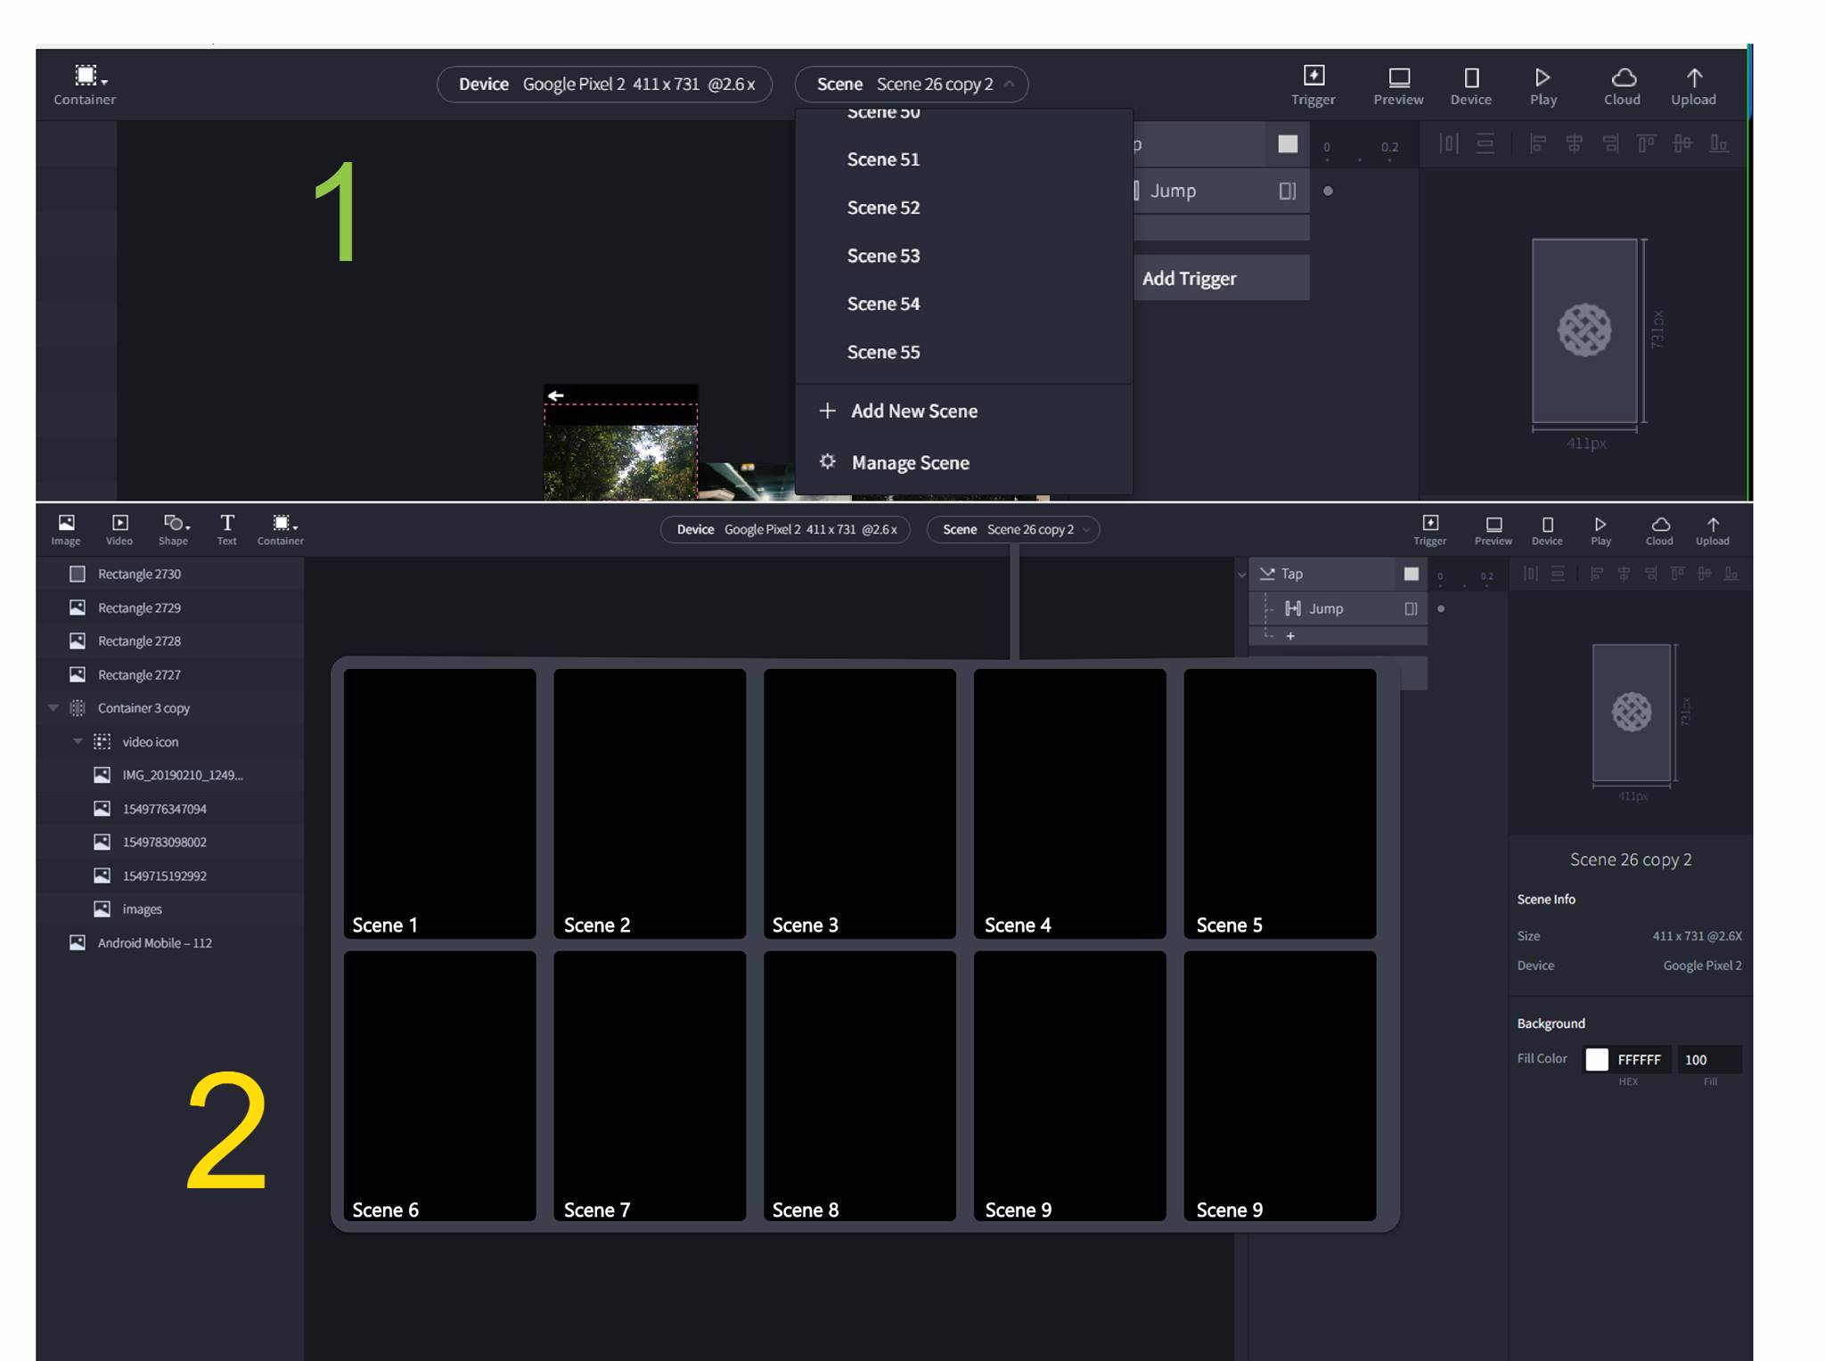This screenshot has height=1361, width=1825.
Task: Open Scene 7 thumbnail
Action: (x=650, y=1086)
